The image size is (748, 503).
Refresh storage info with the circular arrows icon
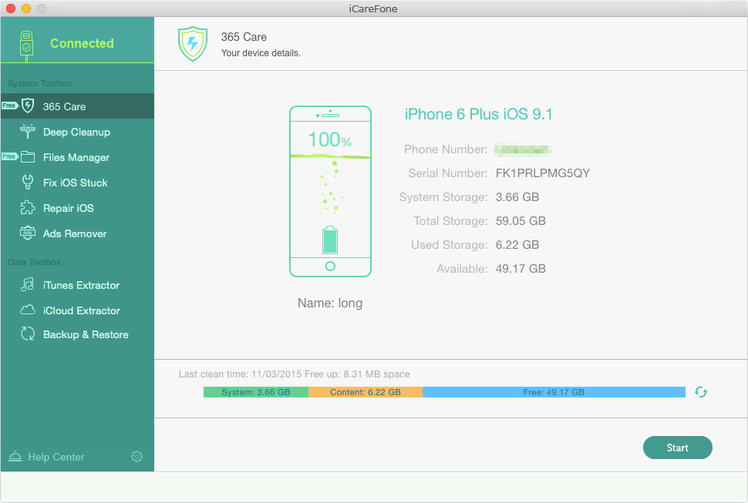(x=701, y=391)
